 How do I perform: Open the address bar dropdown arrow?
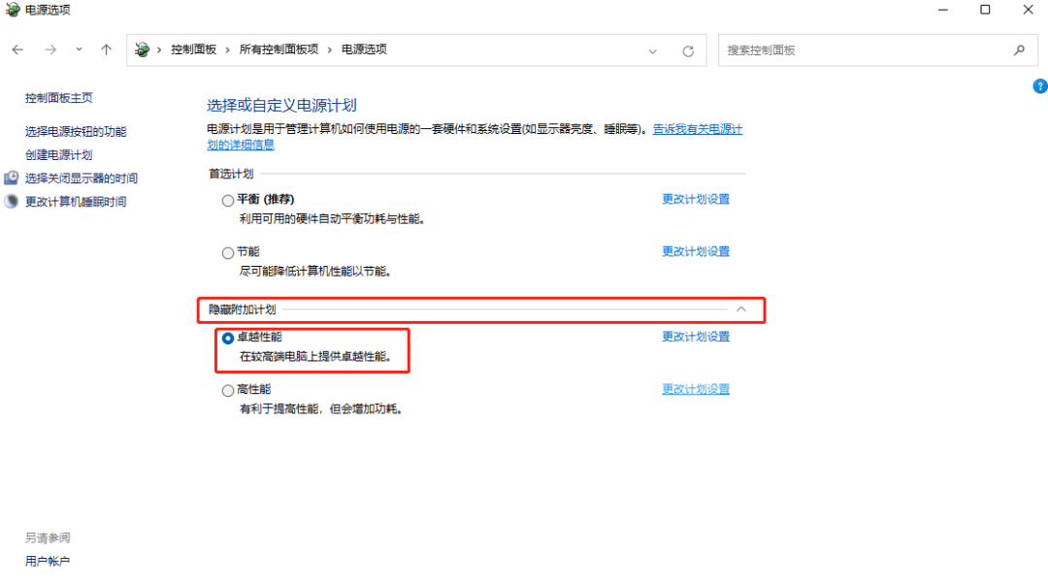tap(652, 49)
